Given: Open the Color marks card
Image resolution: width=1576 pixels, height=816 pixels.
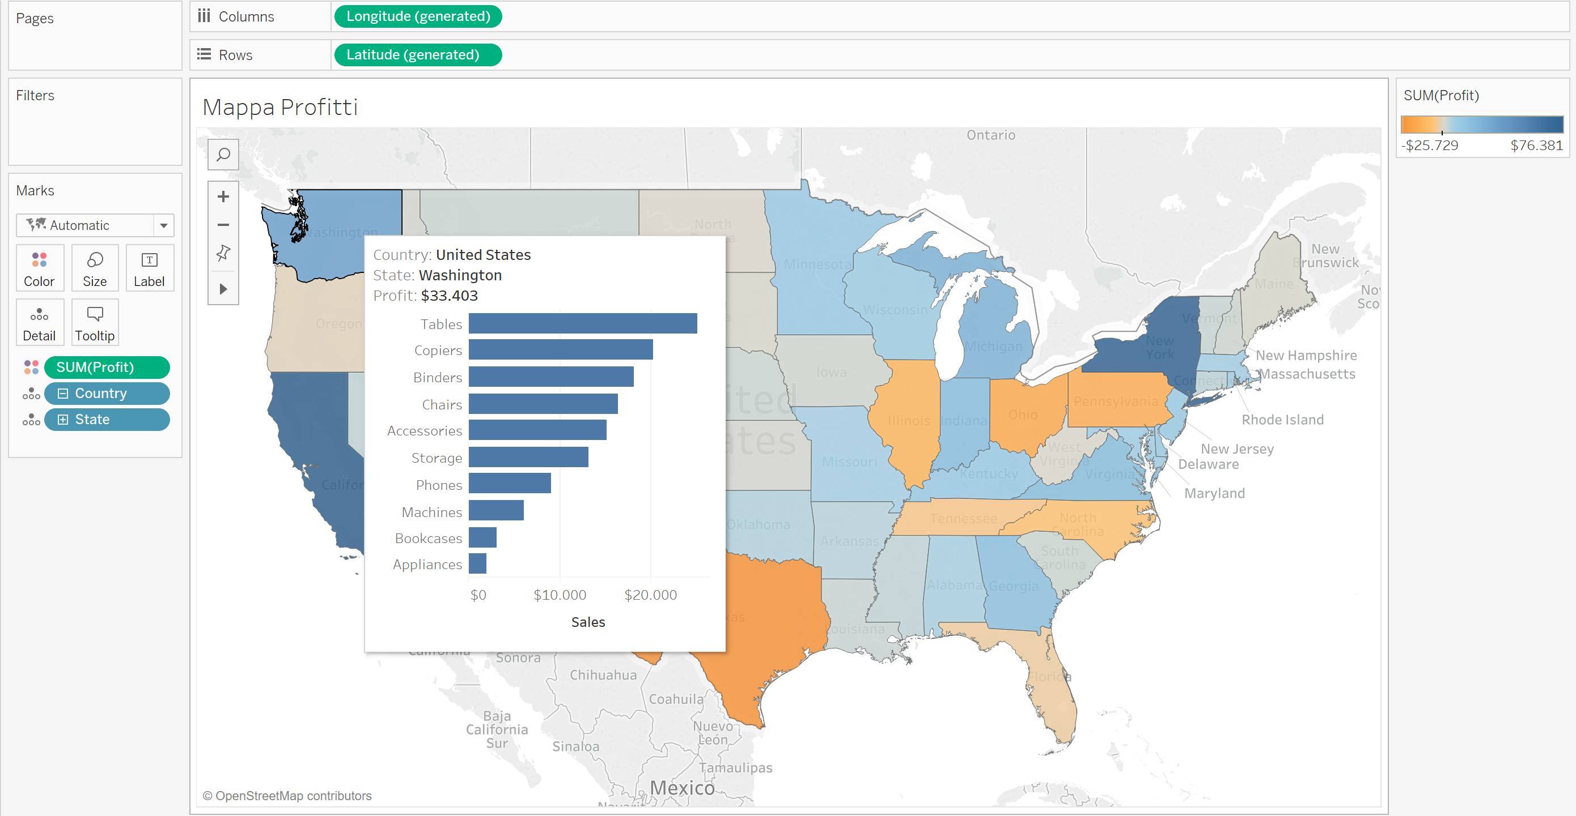Looking at the screenshot, I should tap(39, 268).
